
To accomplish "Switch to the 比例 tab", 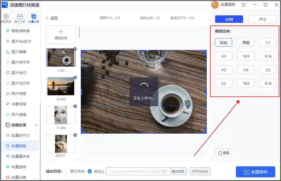I will (229, 19).
